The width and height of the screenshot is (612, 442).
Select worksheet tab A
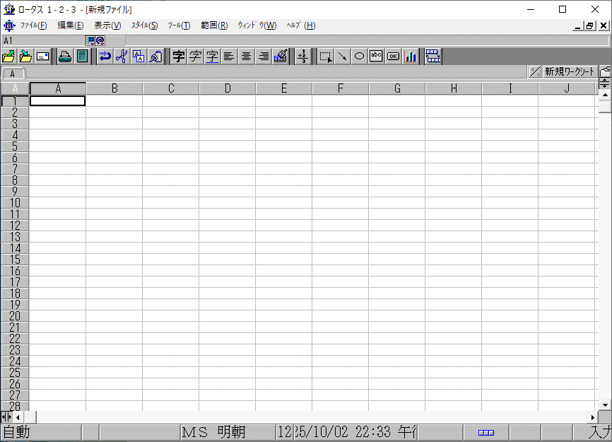13,73
